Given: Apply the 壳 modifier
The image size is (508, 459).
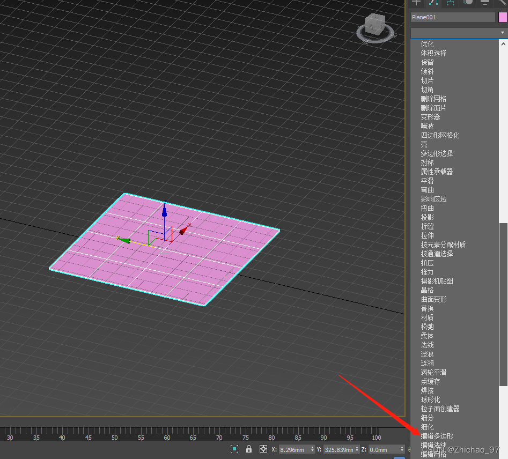Looking at the screenshot, I should (424, 144).
